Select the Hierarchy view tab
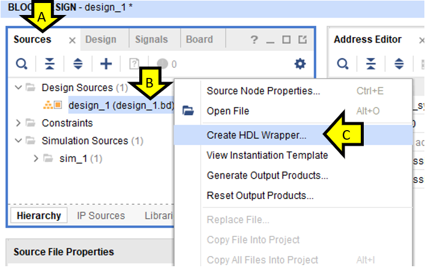This screenshot has height=271, width=428. (x=39, y=216)
